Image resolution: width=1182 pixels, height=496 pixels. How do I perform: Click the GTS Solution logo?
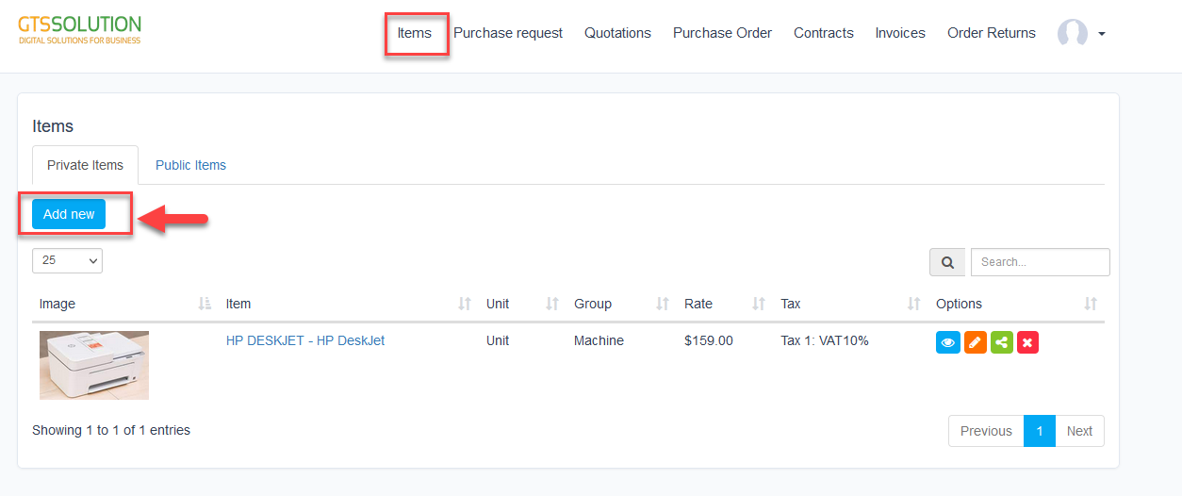pos(80,29)
